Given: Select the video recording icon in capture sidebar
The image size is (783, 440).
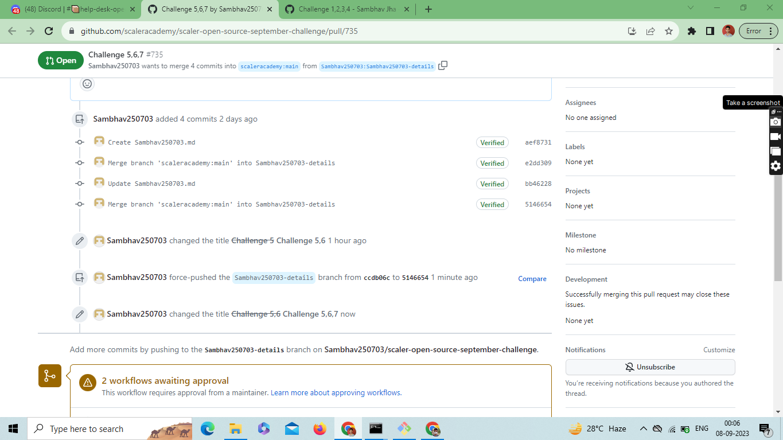Looking at the screenshot, I should (x=776, y=136).
